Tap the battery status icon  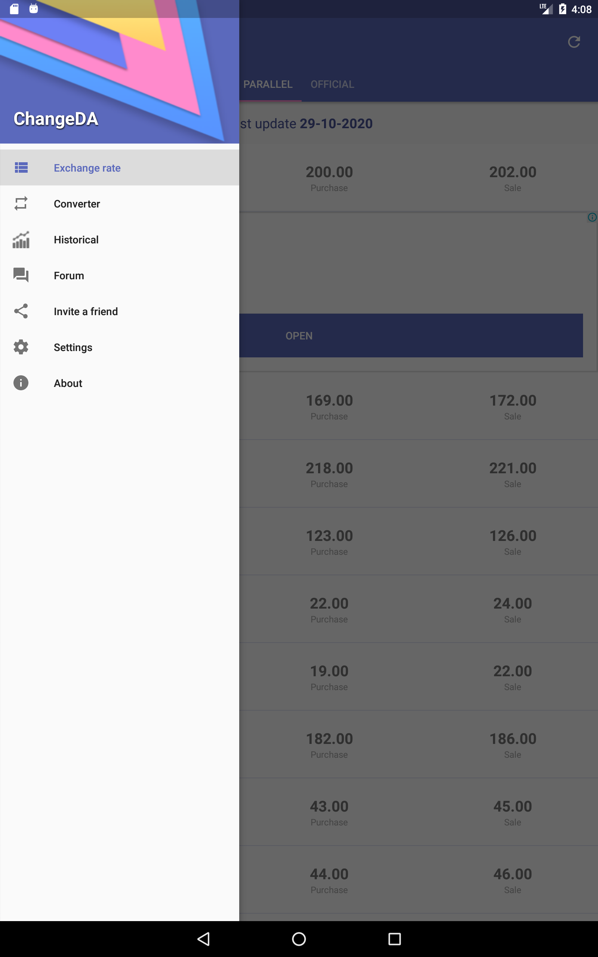[562, 9]
